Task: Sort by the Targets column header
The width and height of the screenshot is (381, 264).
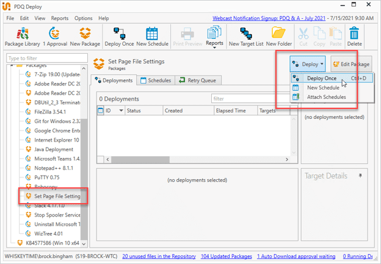Action: pos(274,110)
